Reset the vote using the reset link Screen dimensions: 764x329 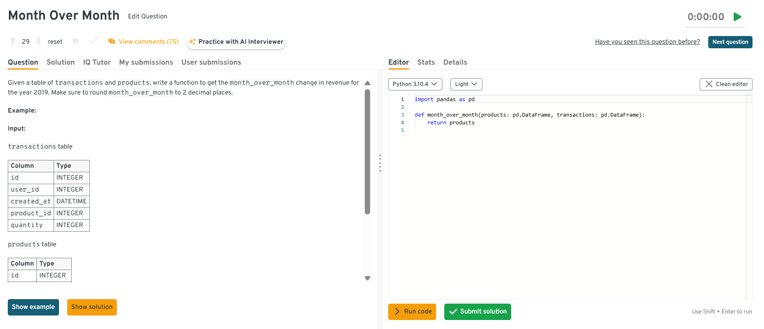tap(55, 42)
